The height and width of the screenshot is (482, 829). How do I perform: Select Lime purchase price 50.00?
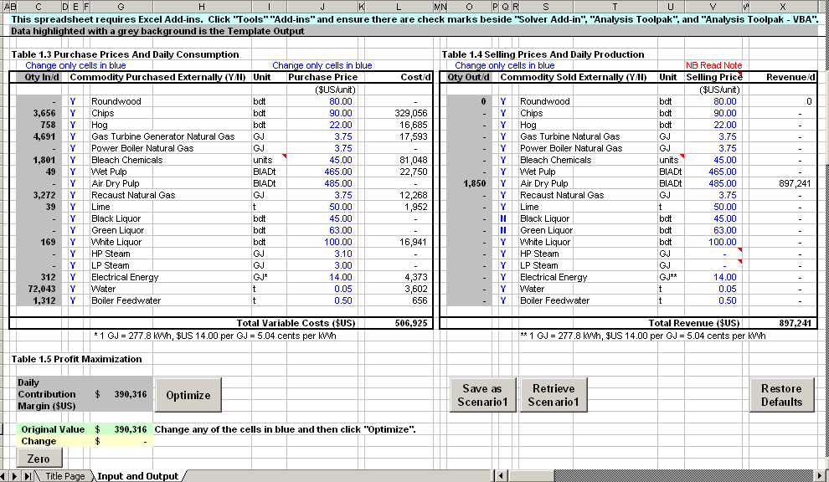pos(322,207)
